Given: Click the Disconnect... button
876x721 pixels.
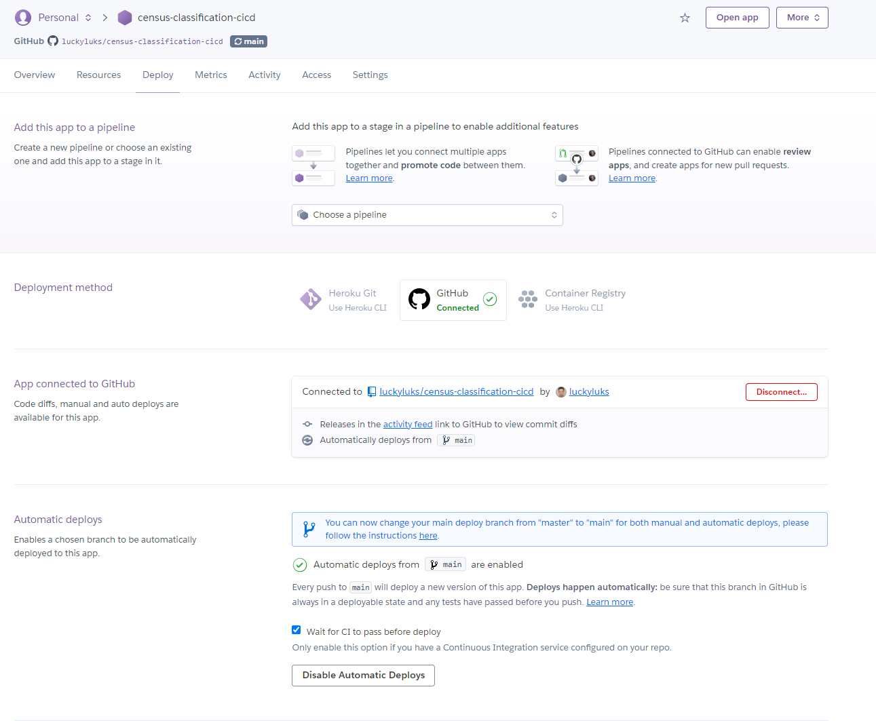Looking at the screenshot, I should click(x=782, y=392).
